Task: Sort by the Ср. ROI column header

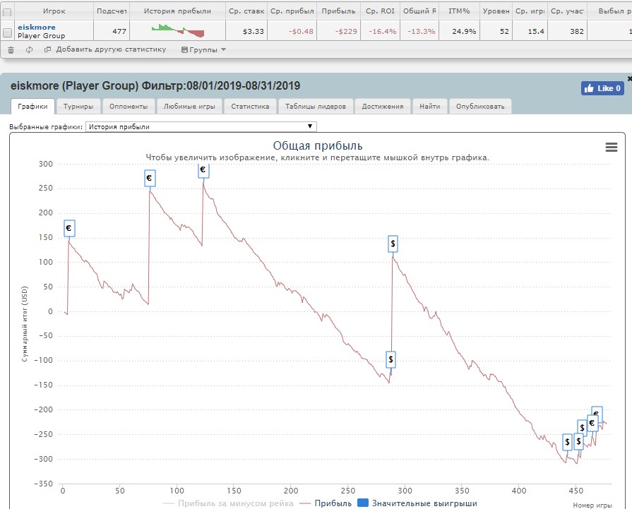Action: pos(380,11)
